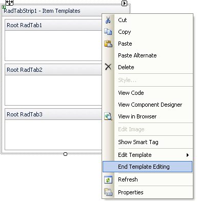Viewport: 198px width, 202px height.
Task: Click the Properties window icon
Action: click(x=108, y=192)
